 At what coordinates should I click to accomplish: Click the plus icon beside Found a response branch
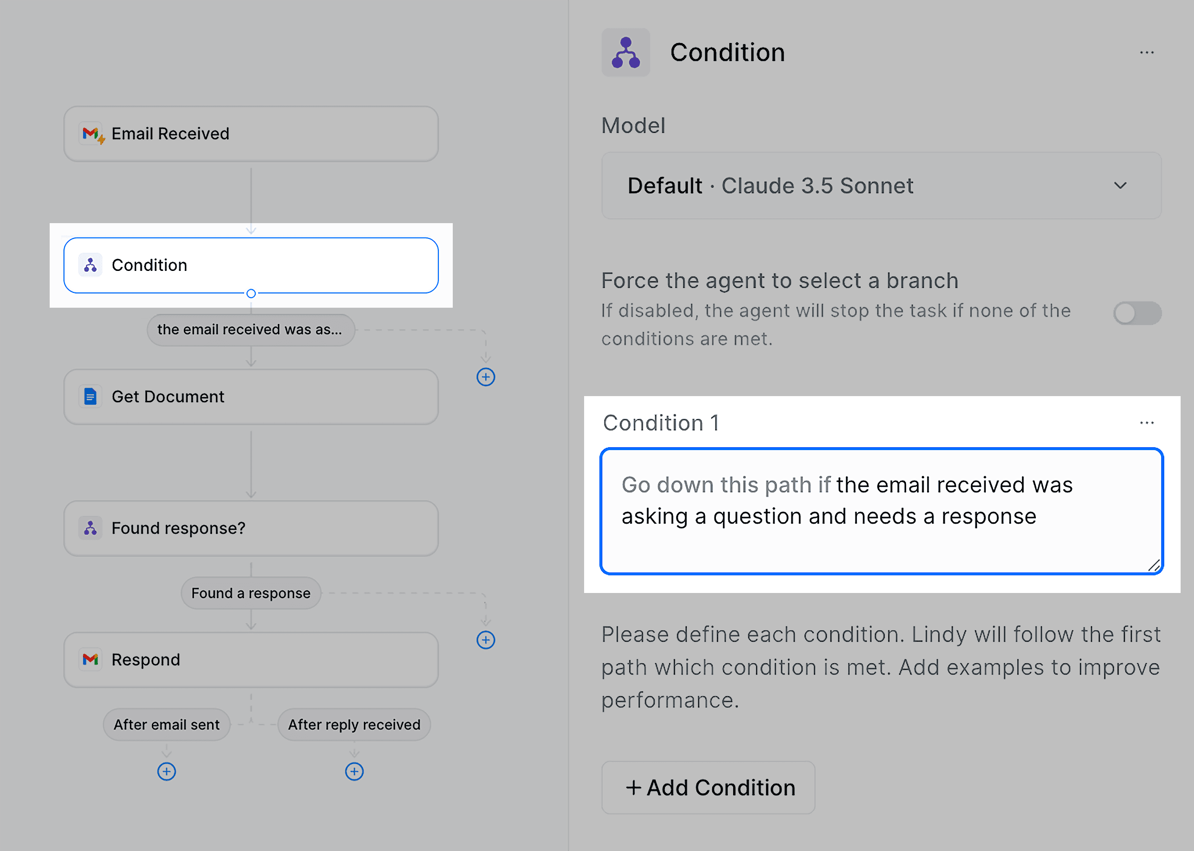coord(485,640)
